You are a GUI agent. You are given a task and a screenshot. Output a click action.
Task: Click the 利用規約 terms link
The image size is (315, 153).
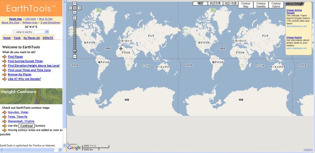(308, 150)
